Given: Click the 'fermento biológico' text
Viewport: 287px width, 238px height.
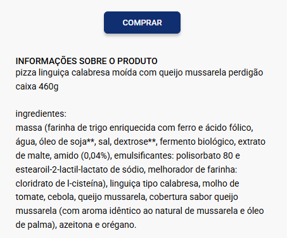Looking at the screenshot, I should click(196, 142).
